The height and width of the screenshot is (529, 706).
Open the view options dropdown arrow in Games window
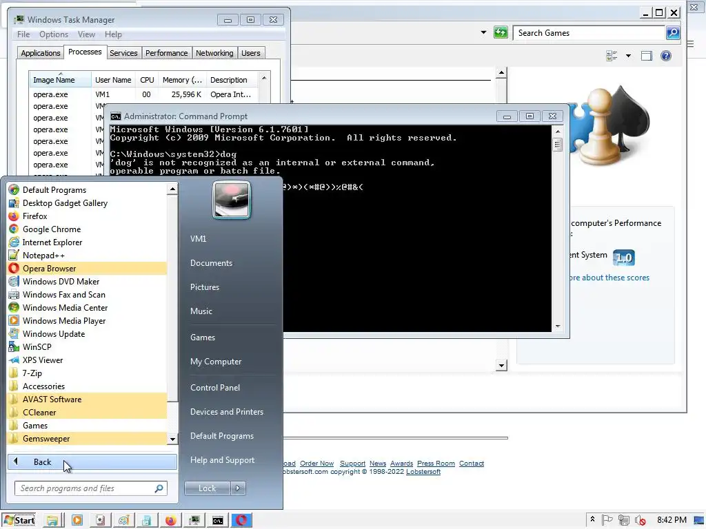coord(628,56)
